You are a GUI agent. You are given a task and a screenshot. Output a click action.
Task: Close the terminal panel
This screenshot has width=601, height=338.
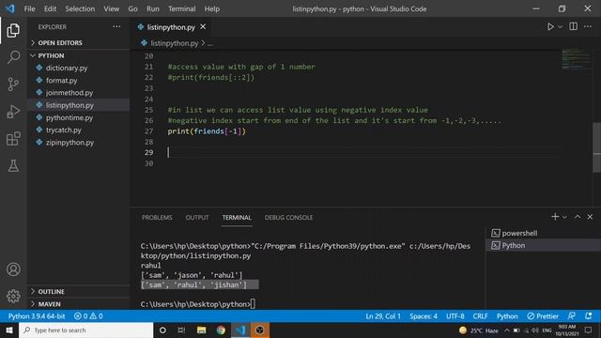tap(590, 217)
